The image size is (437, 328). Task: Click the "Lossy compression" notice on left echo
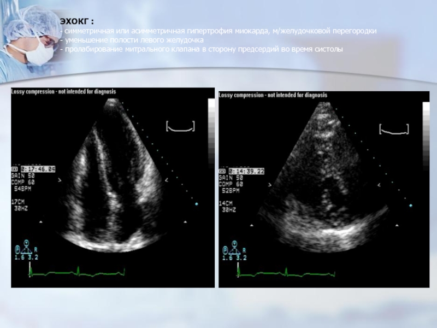pos(63,91)
